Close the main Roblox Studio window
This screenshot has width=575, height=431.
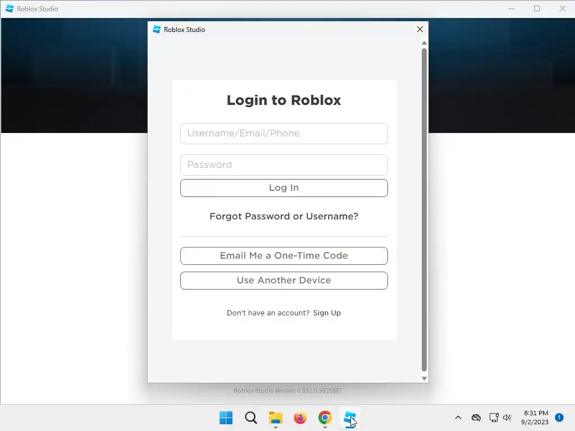(x=562, y=8)
